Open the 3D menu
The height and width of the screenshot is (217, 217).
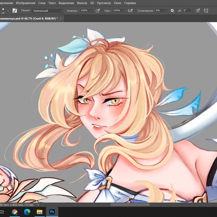[x=92, y=3]
